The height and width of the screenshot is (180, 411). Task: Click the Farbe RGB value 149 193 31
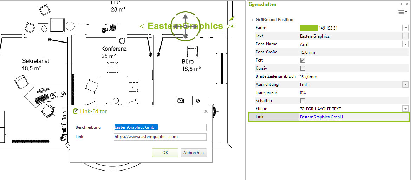pos(328,28)
